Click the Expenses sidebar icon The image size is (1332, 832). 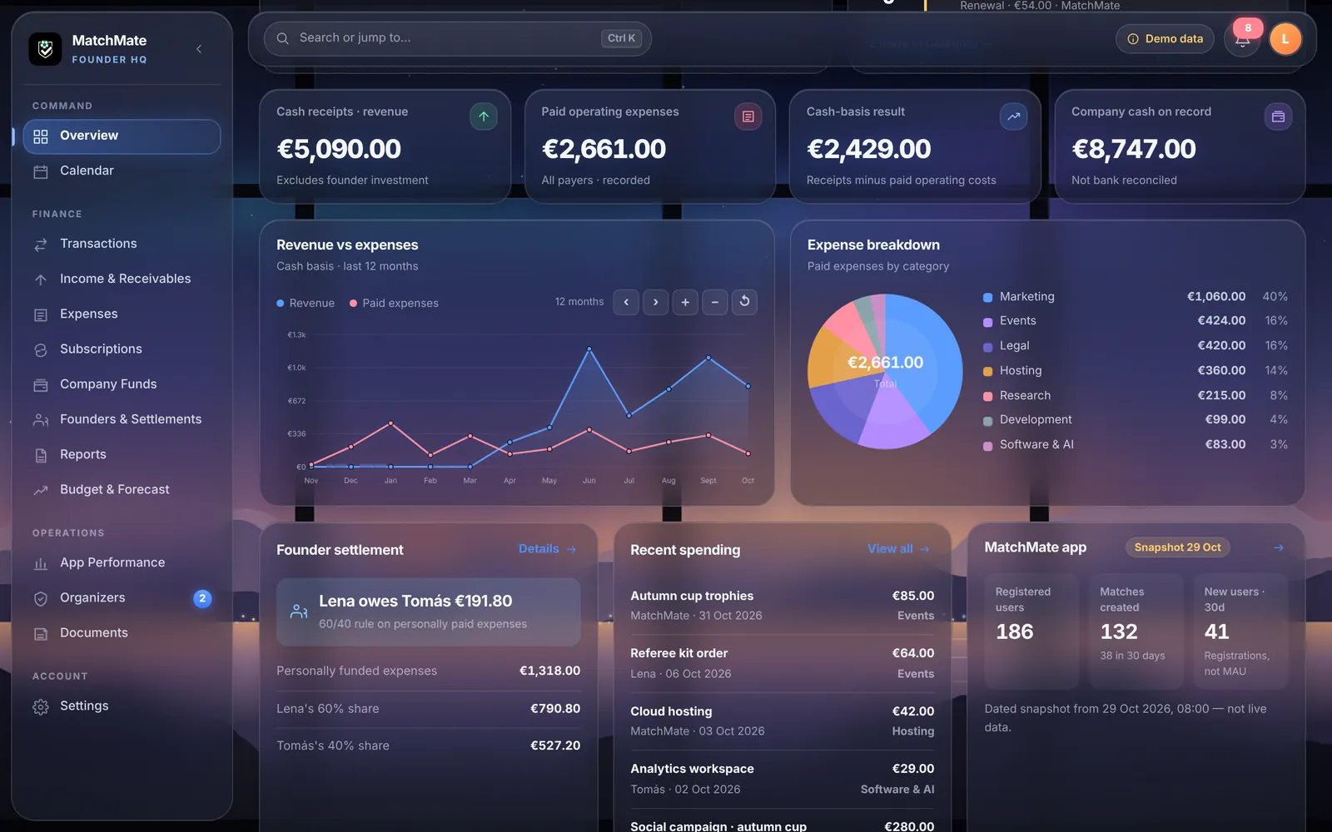point(41,315)
